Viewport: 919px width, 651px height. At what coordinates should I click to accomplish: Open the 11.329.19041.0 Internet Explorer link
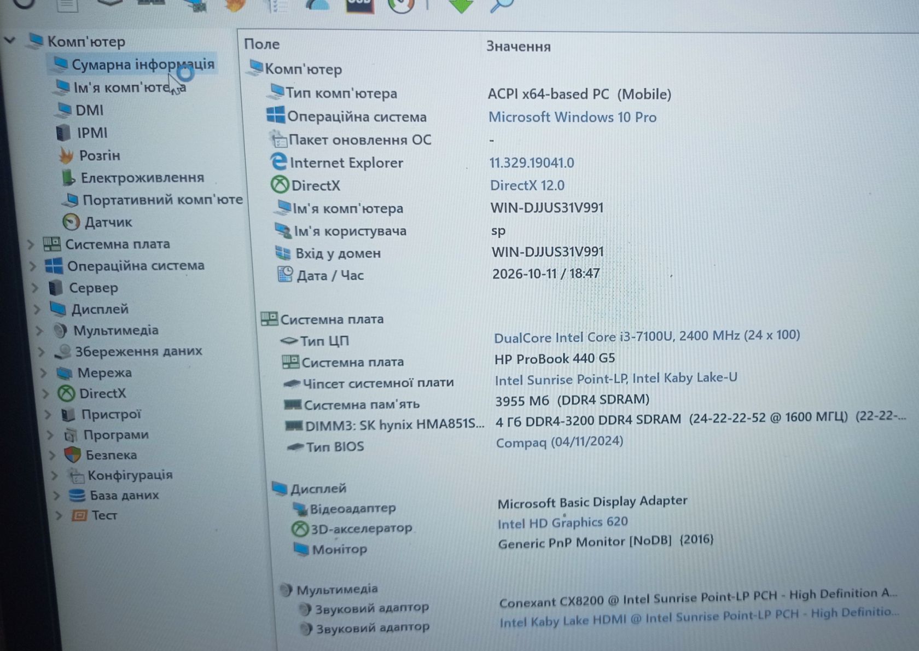532,163
